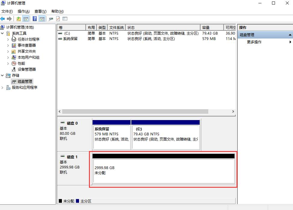Sort by the 卷 column header
Screen dimensions: 293x210
click(72, 27)
